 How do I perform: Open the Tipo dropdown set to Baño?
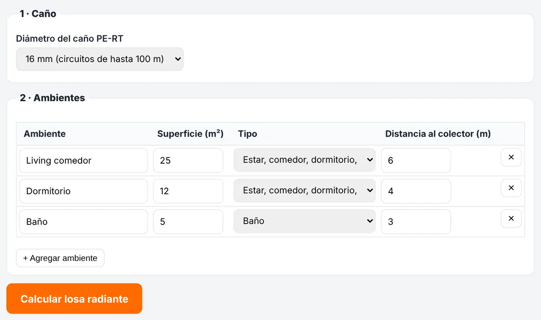[304, 221]
